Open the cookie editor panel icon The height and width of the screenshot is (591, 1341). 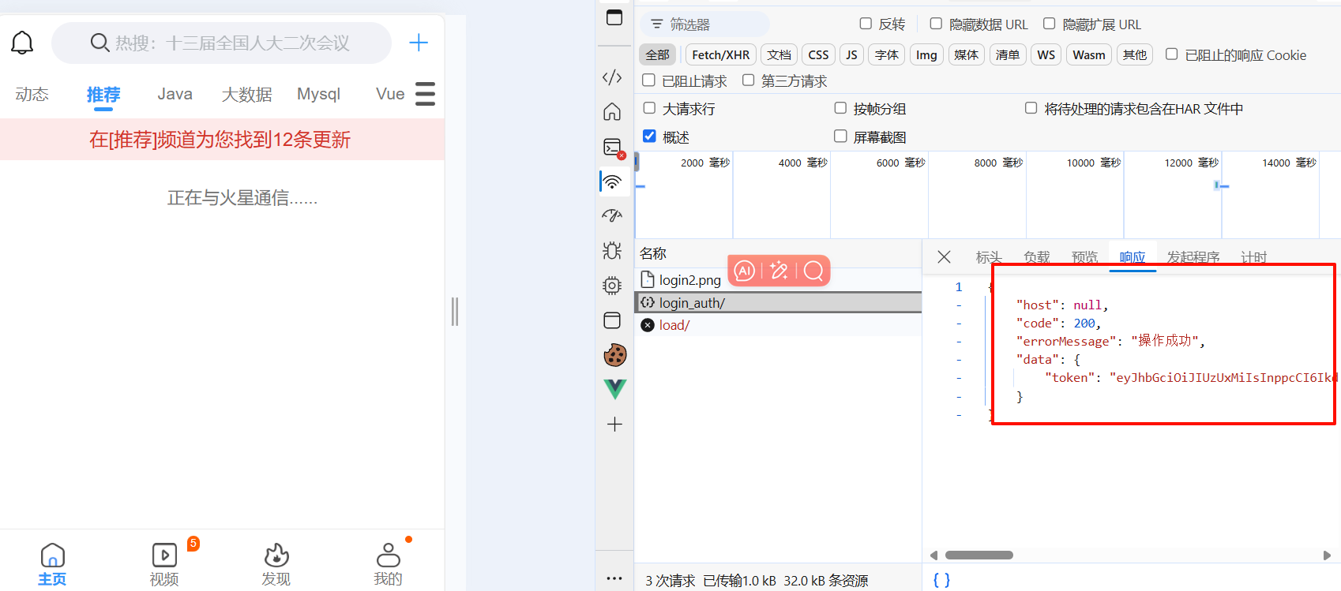614,355
